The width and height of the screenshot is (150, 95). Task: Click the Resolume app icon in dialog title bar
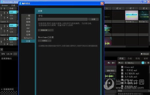pyautogui.click(x=20, y=3)
